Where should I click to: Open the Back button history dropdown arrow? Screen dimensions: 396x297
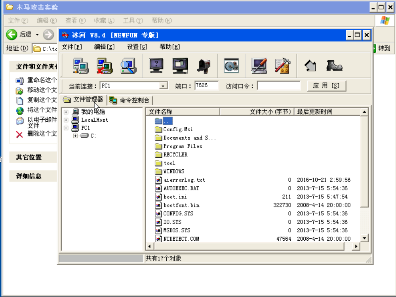(37, 34)
